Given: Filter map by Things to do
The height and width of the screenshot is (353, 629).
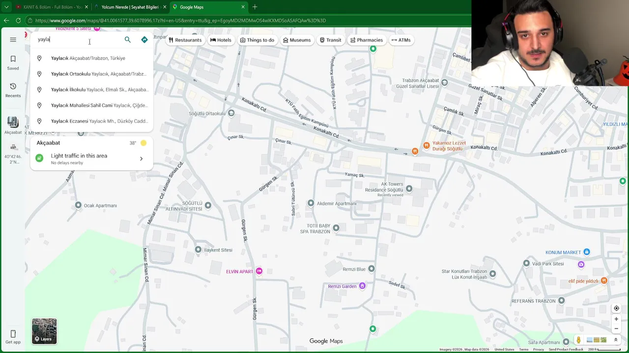Looking at the screenshot, I should (257, 40).
